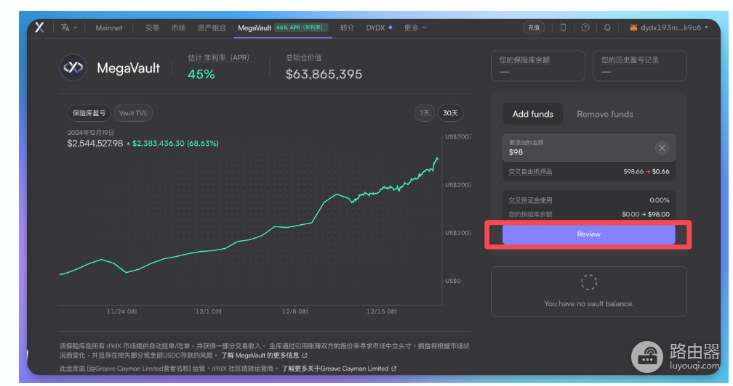Image resolution: width=733 pixels, height=386 pixels.
Task: Open the 了解更多关于Greave Cayman Limited link
Action: coord(338,369)
